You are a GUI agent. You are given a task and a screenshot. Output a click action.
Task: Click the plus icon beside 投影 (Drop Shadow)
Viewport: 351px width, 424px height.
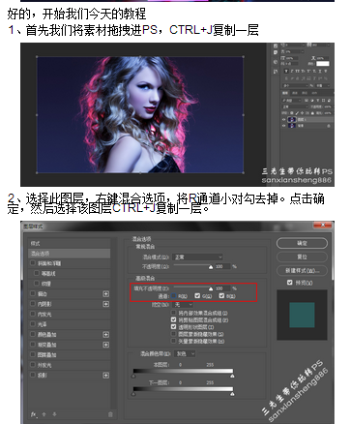[x=105, y=376]
